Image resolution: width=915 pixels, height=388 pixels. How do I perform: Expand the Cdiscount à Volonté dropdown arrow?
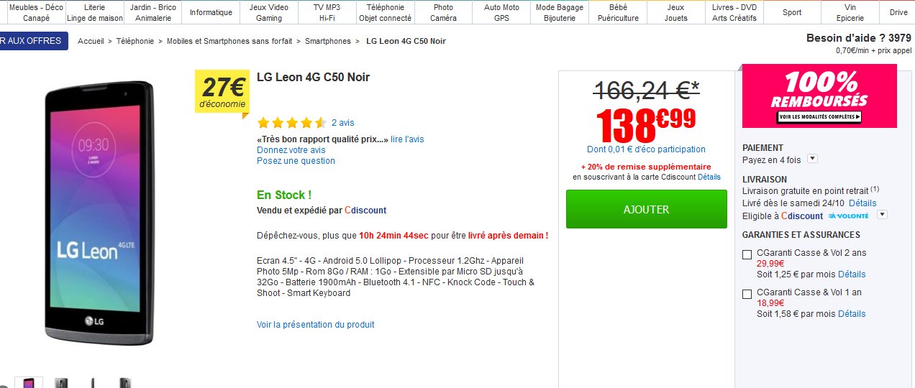pyautogui.click(x=882, y=215)
